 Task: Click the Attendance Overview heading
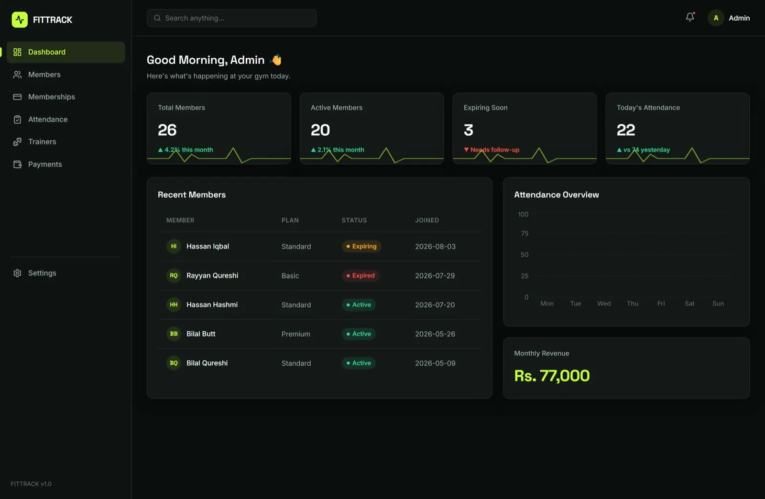click(x=557, y=195)
